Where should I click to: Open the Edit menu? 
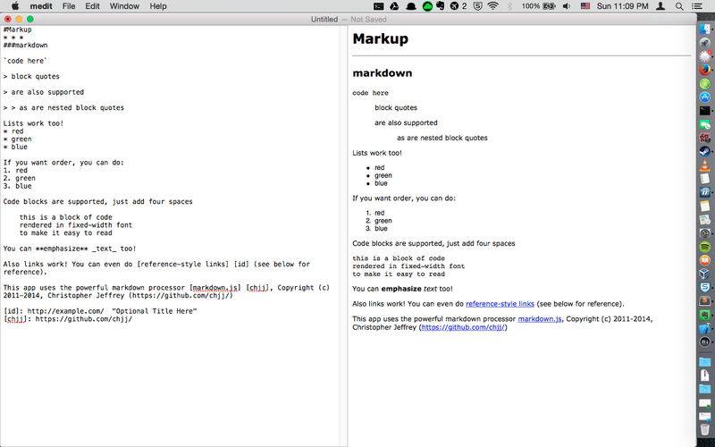click(x=92, y=6)
